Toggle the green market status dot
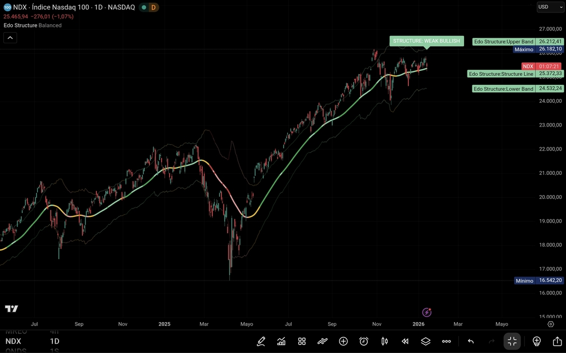Viewport: 566px width, 353px height. tap(144, 7)
